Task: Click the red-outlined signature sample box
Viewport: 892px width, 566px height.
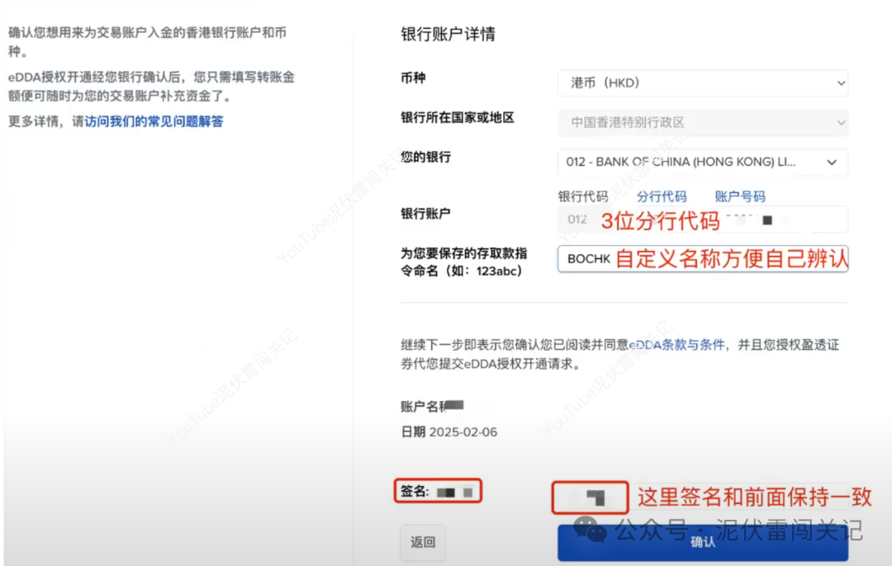Action: click(591, 497)
